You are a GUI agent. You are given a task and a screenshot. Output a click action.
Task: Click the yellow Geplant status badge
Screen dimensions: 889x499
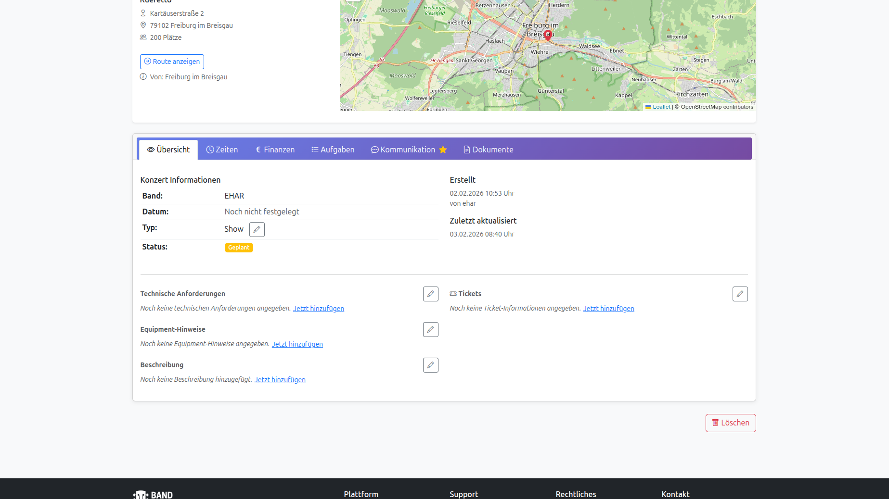pos(239,248)
